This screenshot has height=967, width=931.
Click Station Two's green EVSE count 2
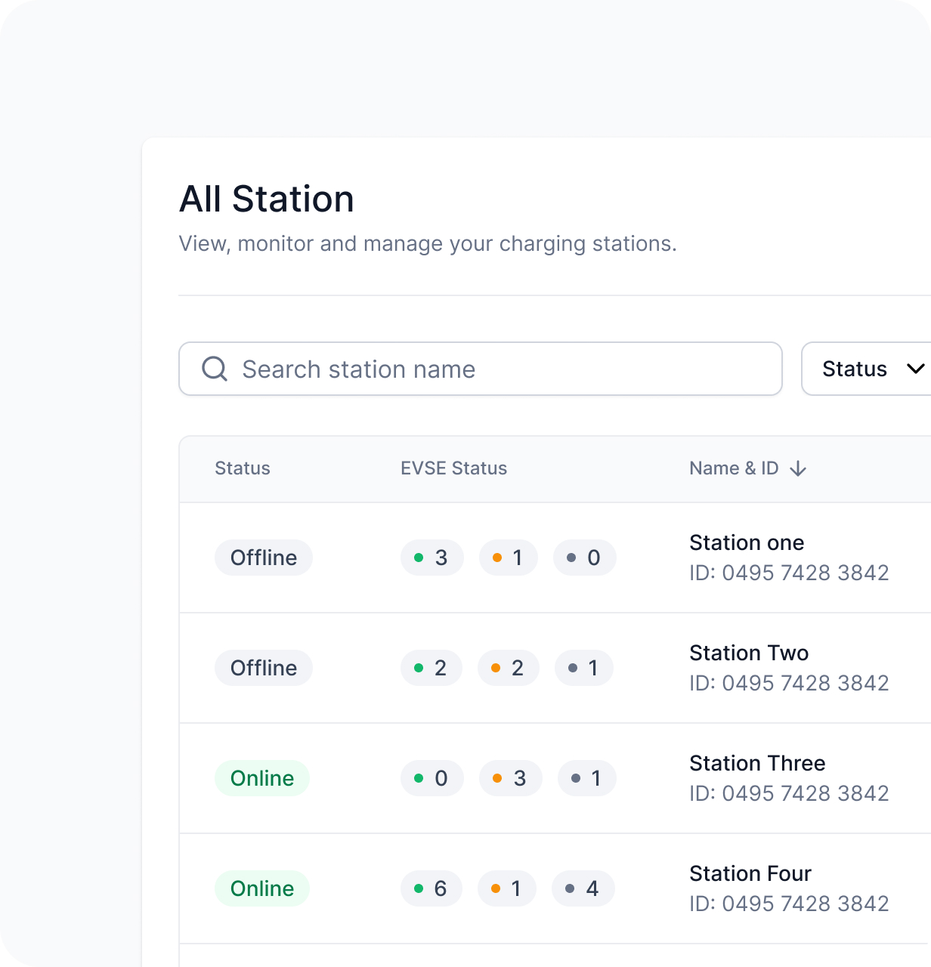[x=431, y=668]
